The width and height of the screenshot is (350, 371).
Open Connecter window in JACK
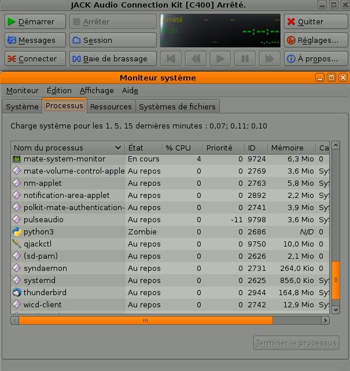click(x=35, y=58)
